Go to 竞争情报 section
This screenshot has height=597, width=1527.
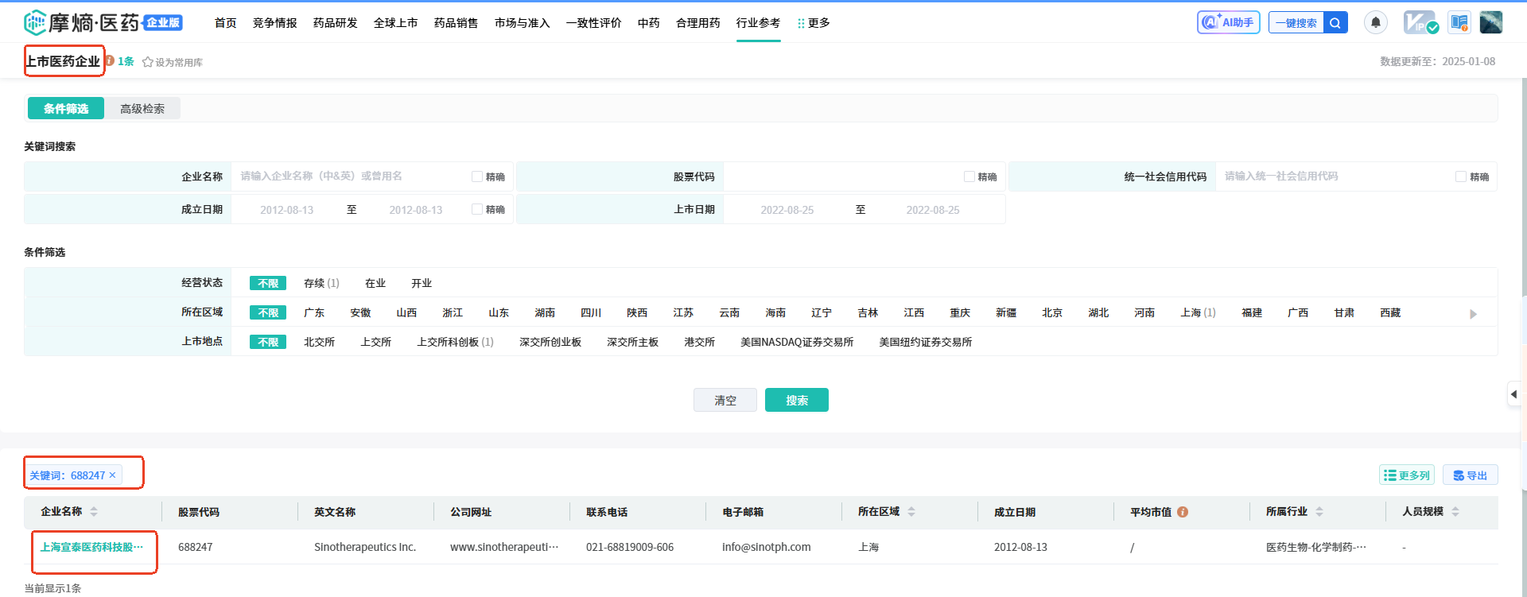(275, 23)
